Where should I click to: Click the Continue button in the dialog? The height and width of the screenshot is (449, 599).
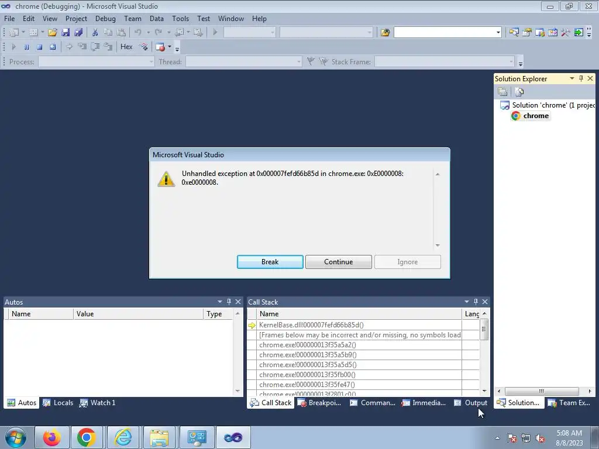[339, 262]
